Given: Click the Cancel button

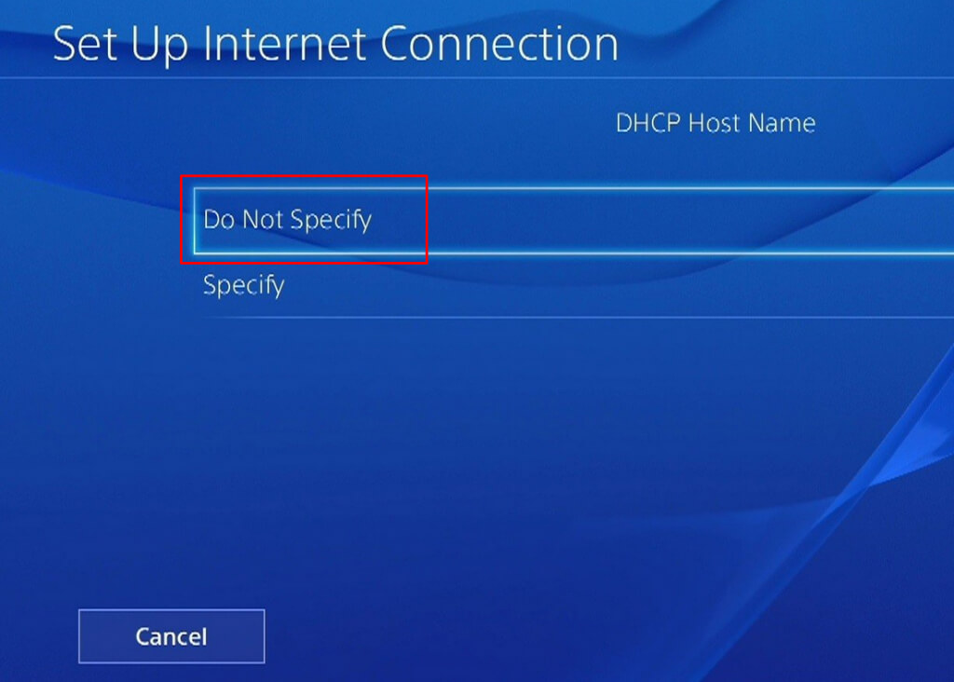Looking at the screenshot, I should click(171, 636).
